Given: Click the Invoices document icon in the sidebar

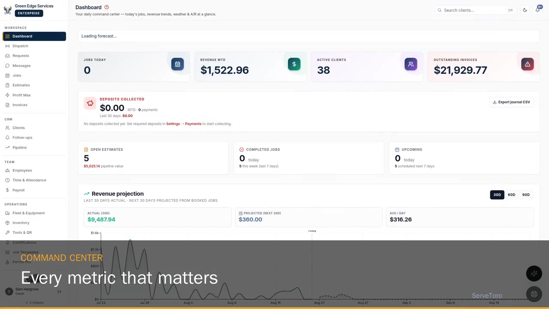Looking at the screenshot, I should coord(8,105).
